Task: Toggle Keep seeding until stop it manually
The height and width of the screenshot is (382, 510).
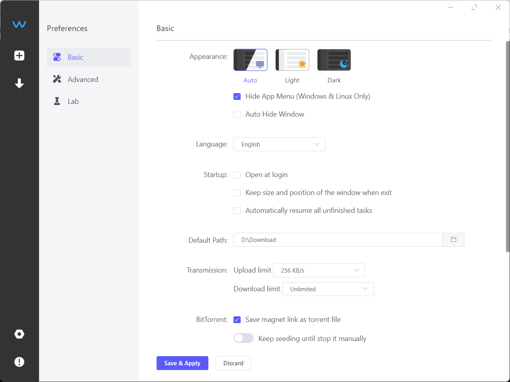Action: click(243, 338)
